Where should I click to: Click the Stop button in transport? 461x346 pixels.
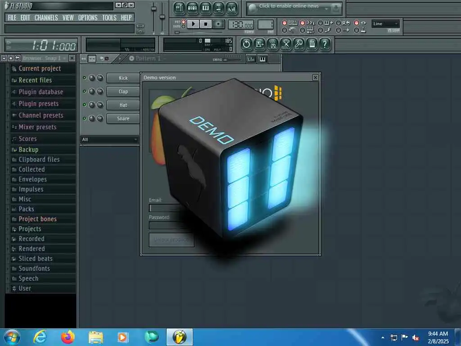point(206,24)
